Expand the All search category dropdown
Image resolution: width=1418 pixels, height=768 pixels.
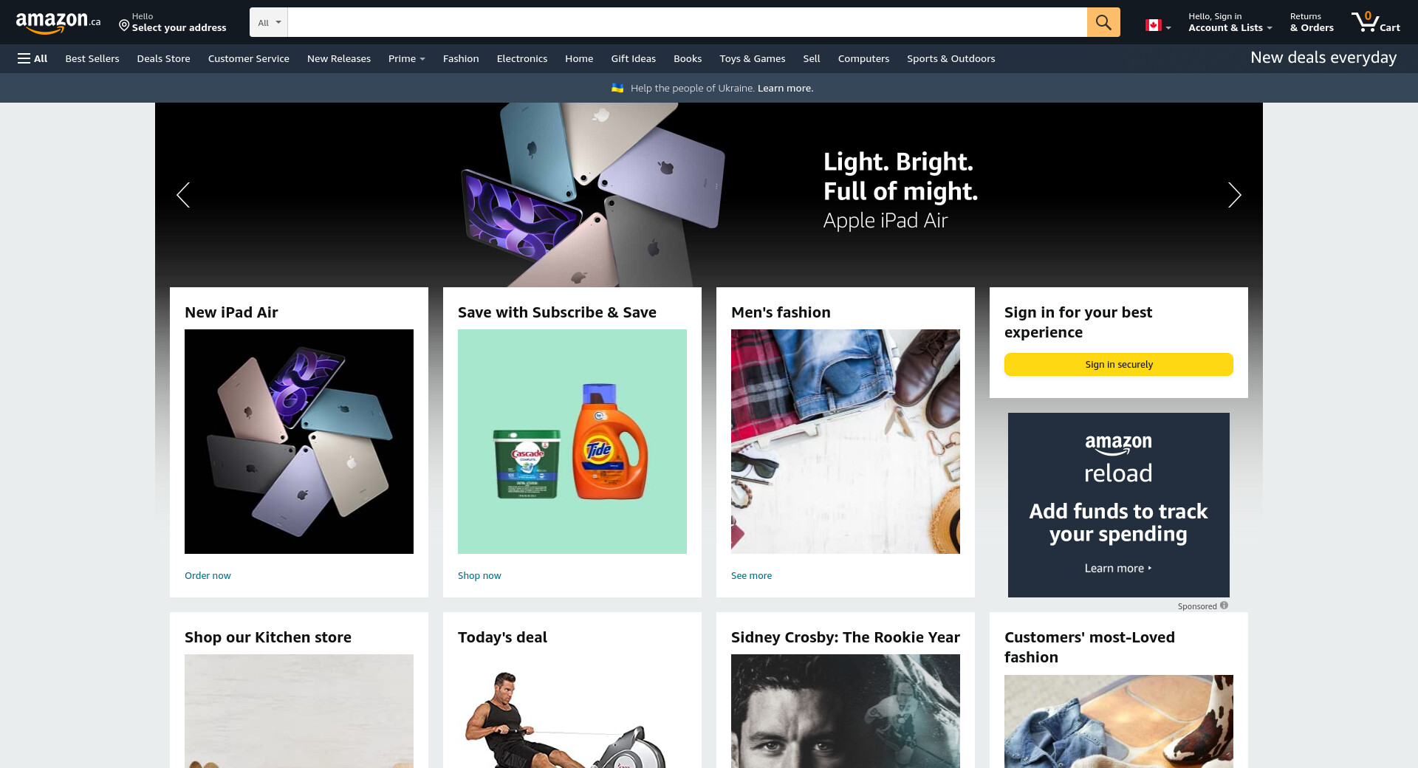269,22
